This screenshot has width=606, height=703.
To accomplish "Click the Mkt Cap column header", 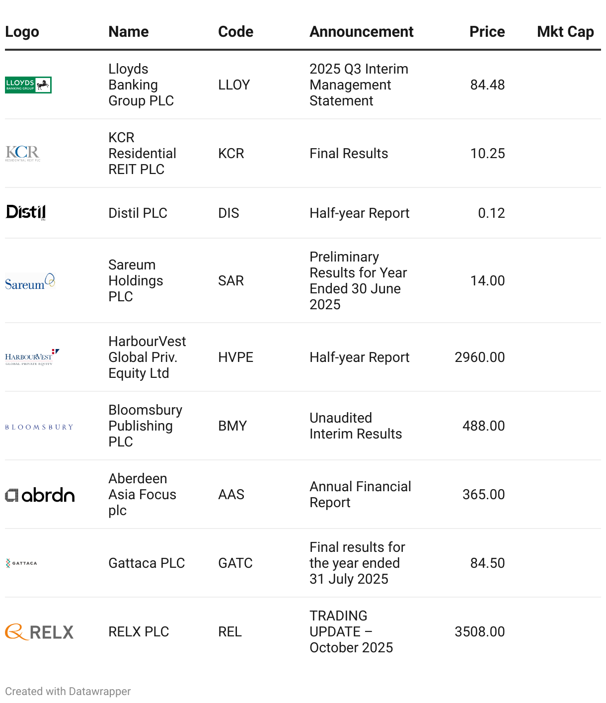I will [565, 32].
